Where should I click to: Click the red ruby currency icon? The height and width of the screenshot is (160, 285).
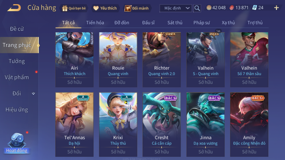point(232,8)
